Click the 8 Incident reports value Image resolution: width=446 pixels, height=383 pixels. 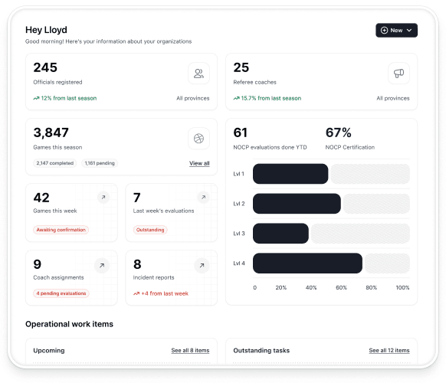coord(137,264)
